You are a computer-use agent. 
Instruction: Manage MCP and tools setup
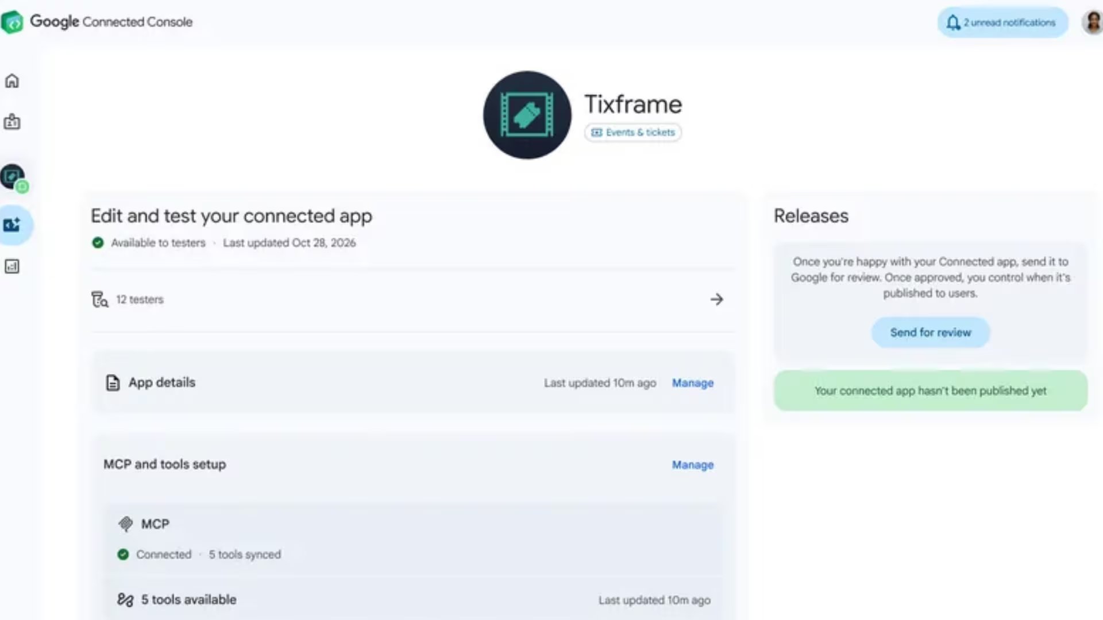[693, 465]
